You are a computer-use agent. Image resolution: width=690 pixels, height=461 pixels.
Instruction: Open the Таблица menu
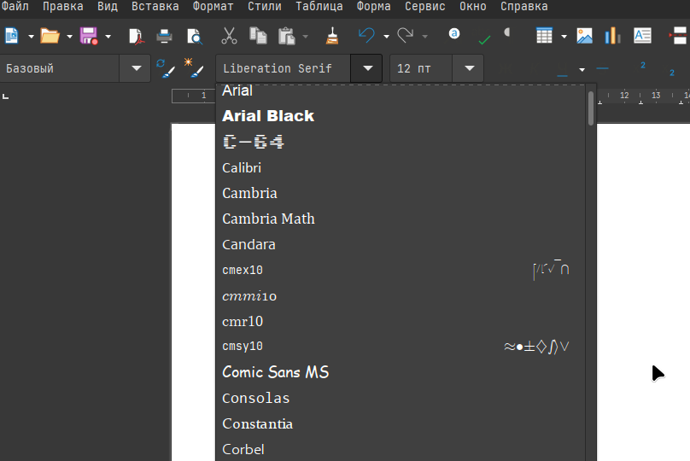coord(319,7)
